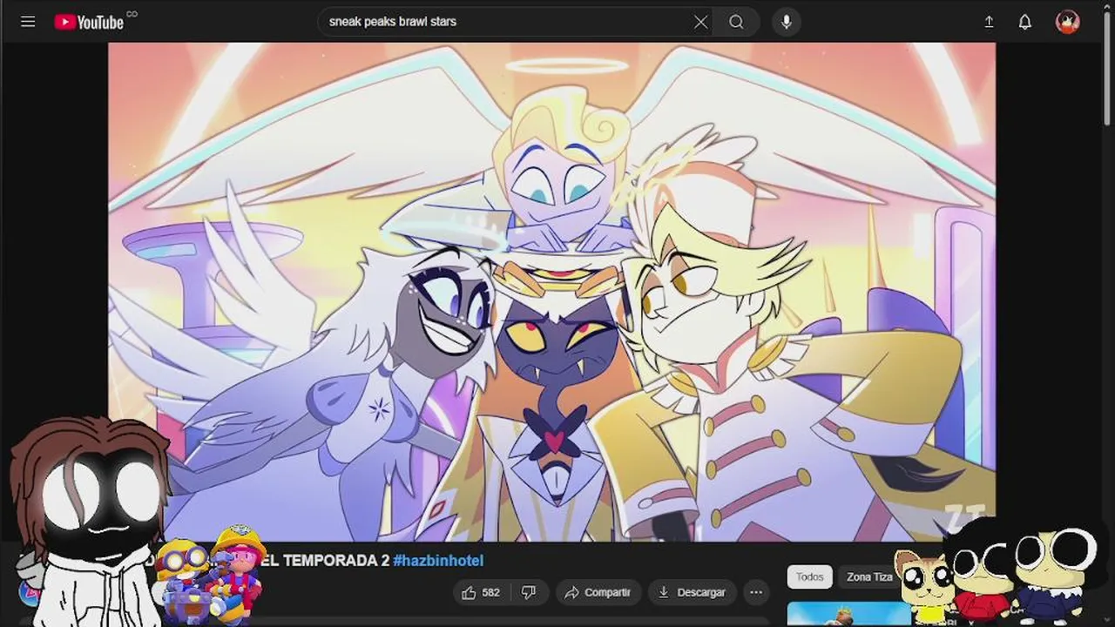Open the account avatar menu
The image size is (1115, 627).
click(1068, 22)
